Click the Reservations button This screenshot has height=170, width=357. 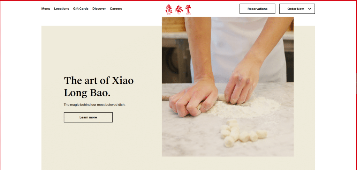point(257,9)
